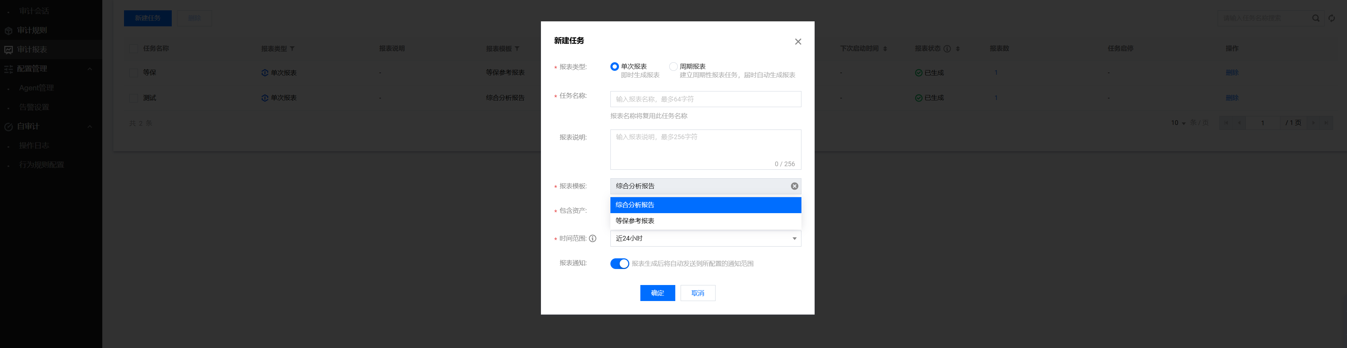Open the 报表模板 column filter icon
This screenshot has width=1347, height=348.
[517, 49]
